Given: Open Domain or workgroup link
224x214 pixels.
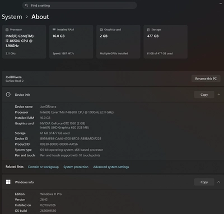Looking at the screenshot, I should [43, 167].
